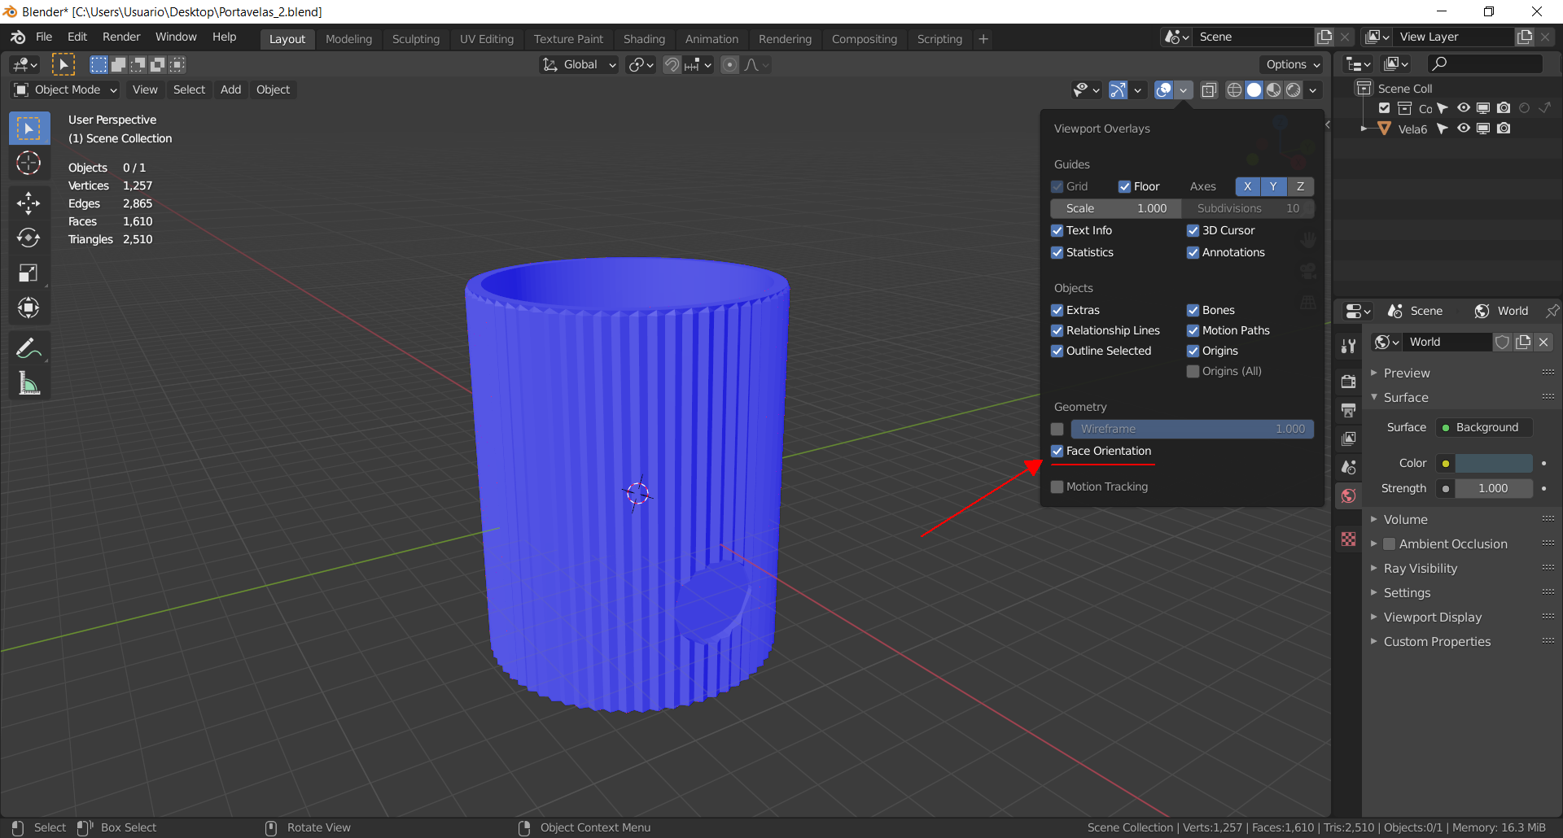Image resolution: width=1563 pixels, height=838 pixels.
Task: Switch to Rendered viewport shading
Action: pos(1293,89)
